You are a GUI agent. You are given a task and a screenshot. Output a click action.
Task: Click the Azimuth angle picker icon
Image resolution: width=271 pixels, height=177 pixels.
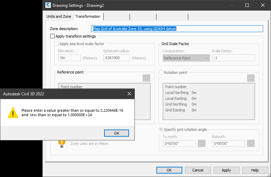pyautogui.click(x=251, y=144)
